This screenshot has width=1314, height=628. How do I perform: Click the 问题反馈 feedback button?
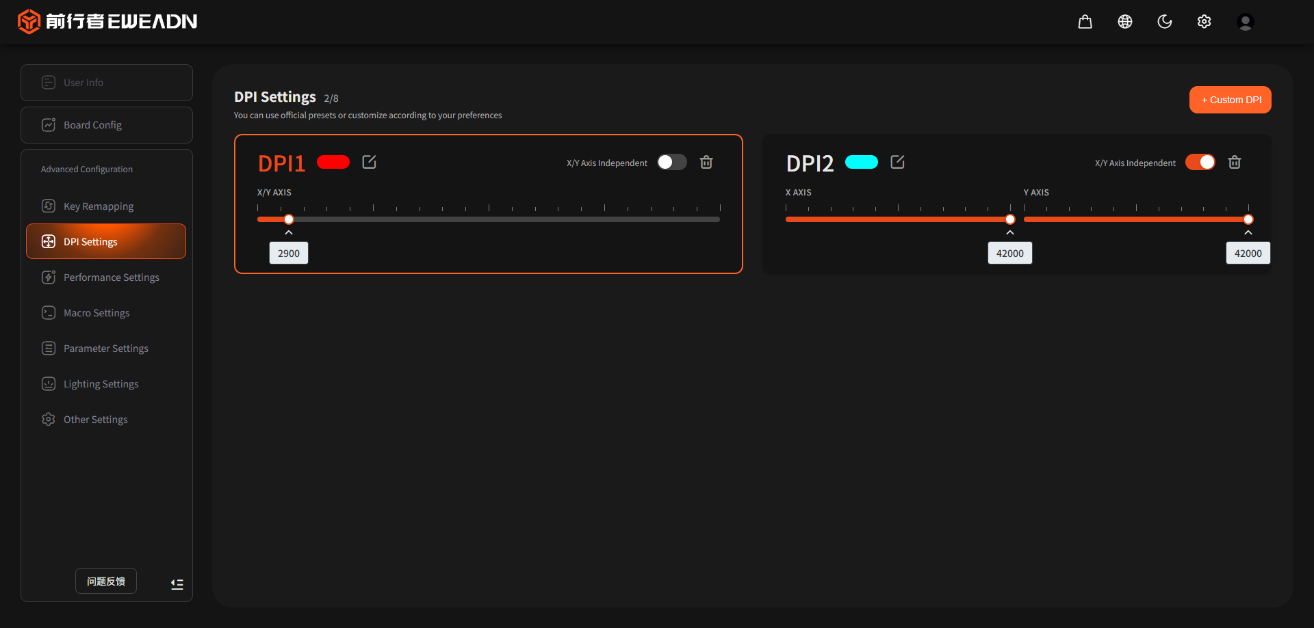[106, 581]
